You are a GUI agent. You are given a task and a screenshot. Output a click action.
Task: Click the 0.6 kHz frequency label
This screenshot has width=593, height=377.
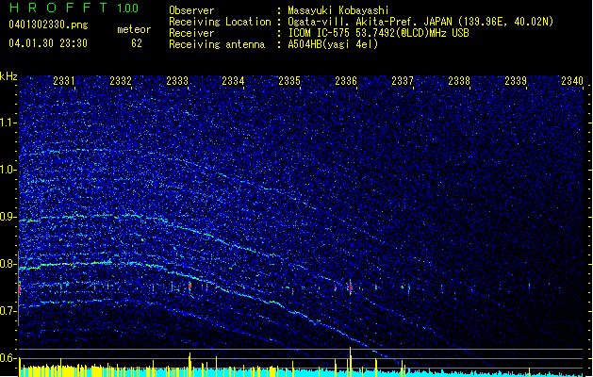point(8,358)
